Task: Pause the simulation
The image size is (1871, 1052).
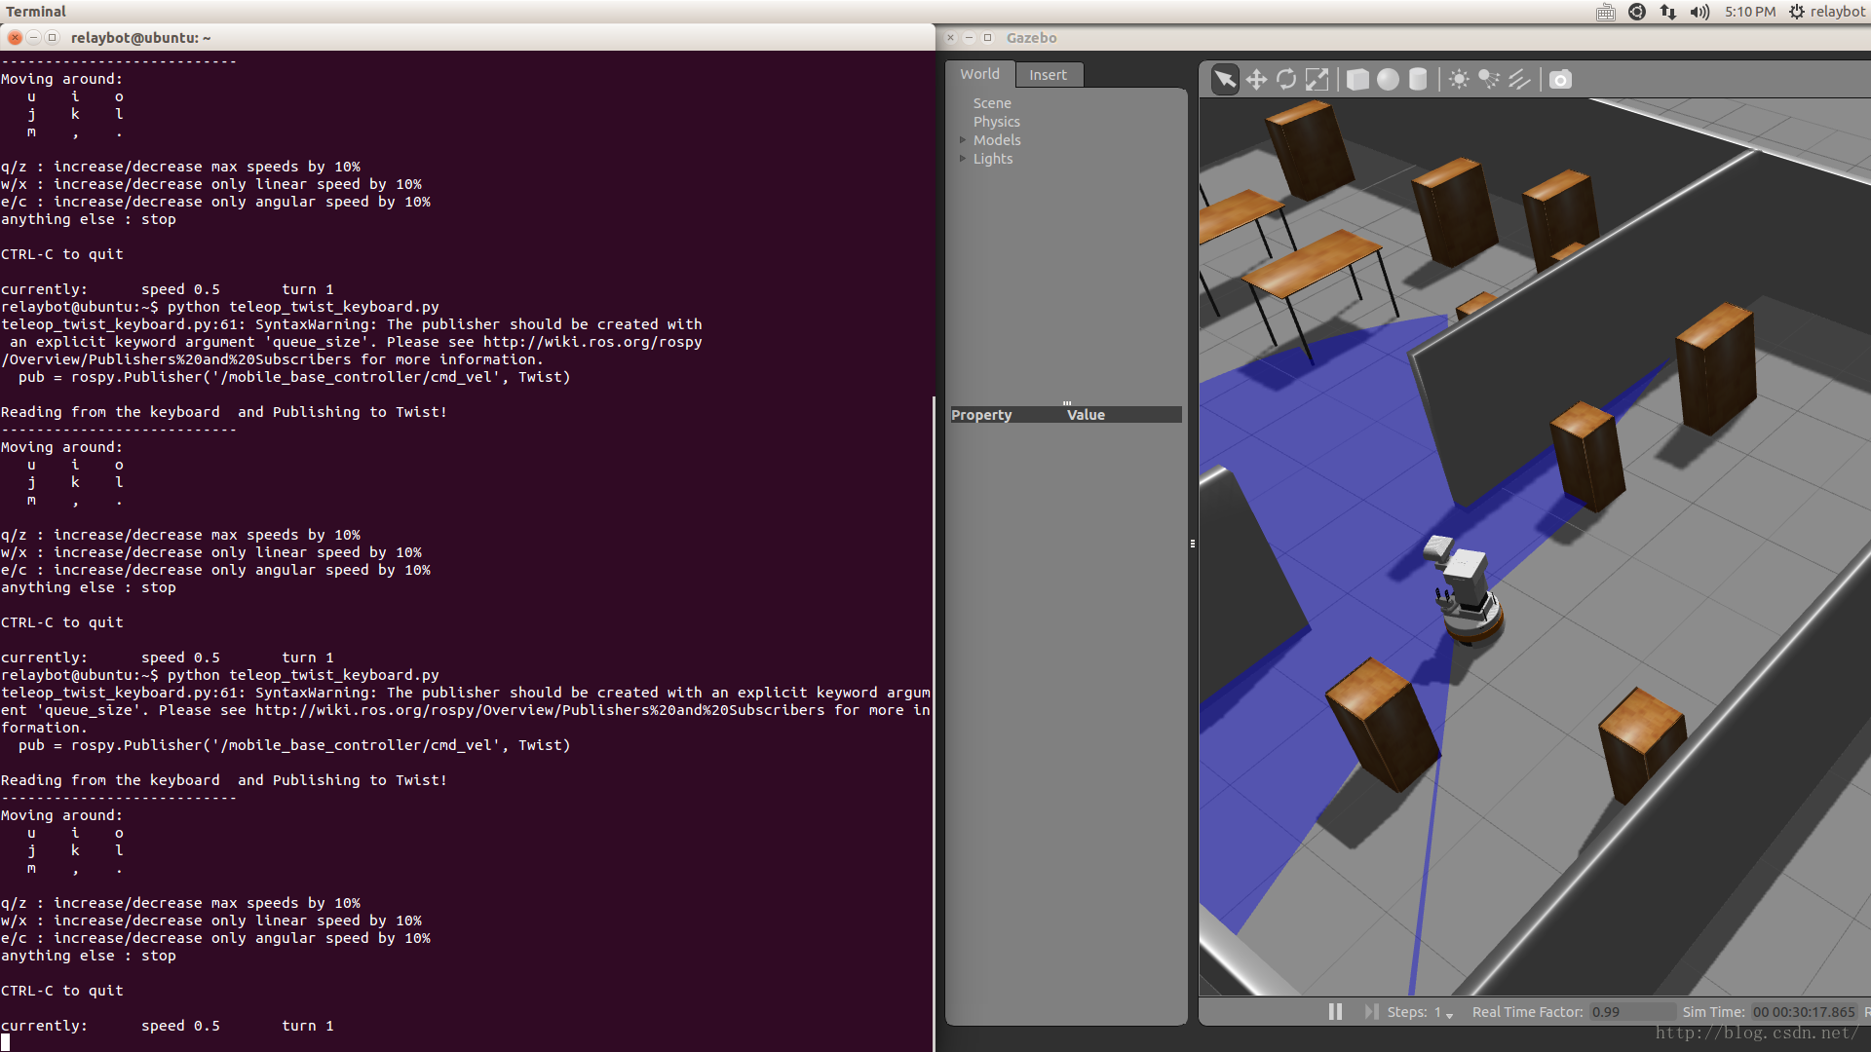Action: pyautogui.click(x=1335, y=1012)
